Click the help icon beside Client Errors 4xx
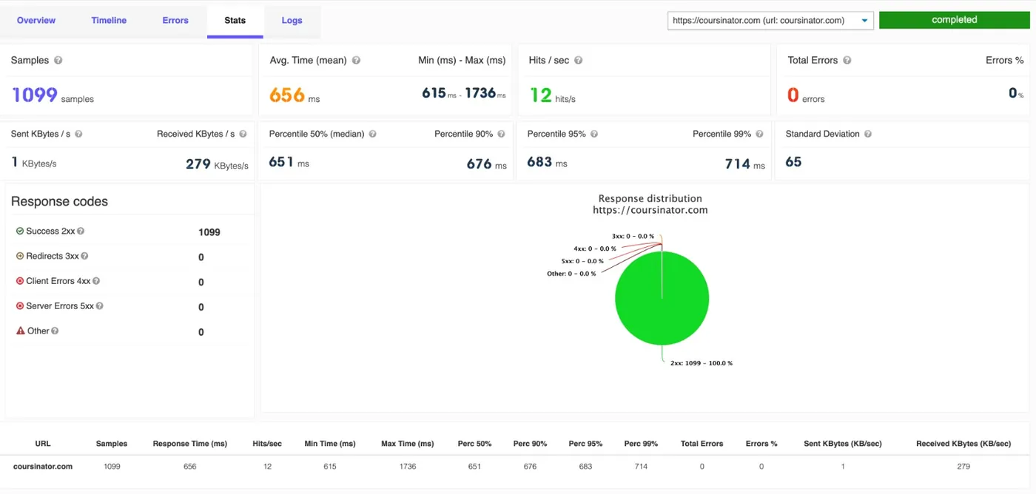1036x494 pixels. pyautogui.click(x=96, y=281)
